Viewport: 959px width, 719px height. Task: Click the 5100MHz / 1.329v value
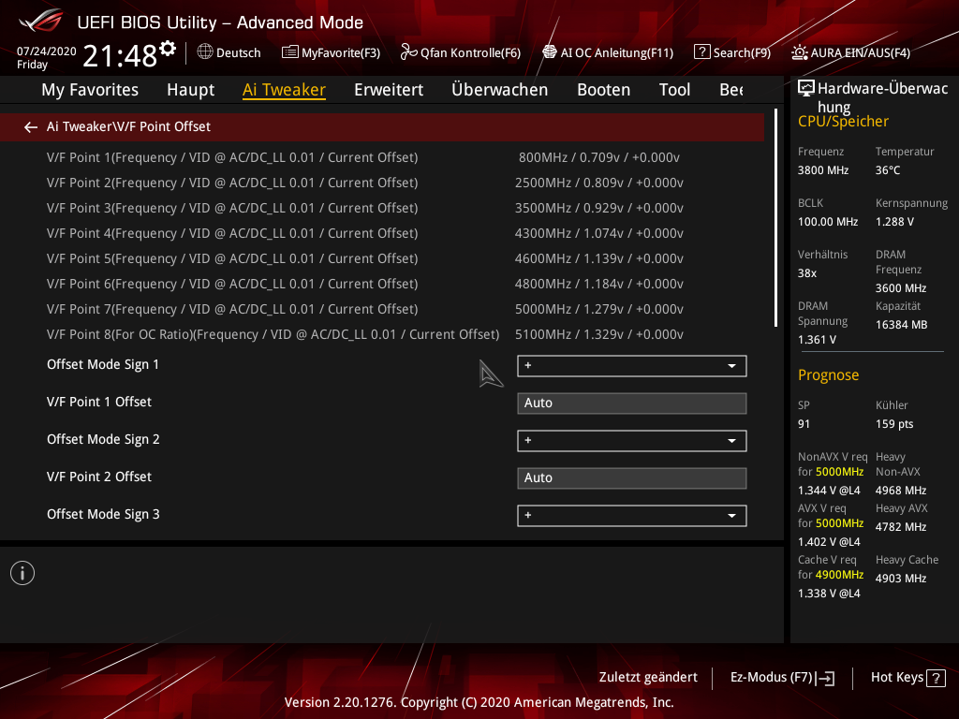pyautogui.click(x=598, y=334)
